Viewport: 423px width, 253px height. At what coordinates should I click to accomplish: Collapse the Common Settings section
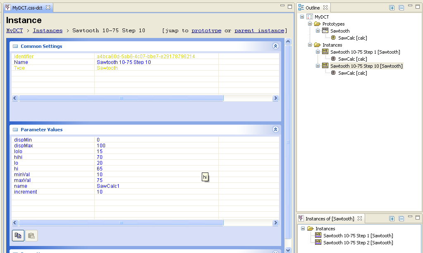click(x=275, y=46)
